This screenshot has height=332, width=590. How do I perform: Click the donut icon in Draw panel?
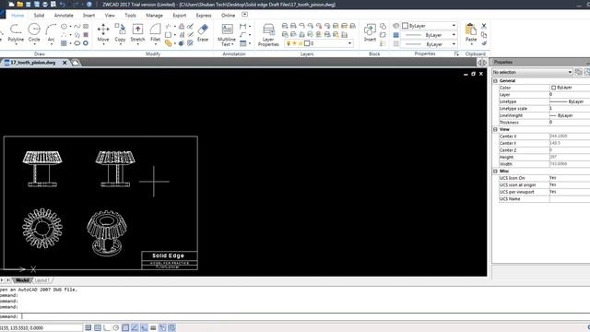86,43
